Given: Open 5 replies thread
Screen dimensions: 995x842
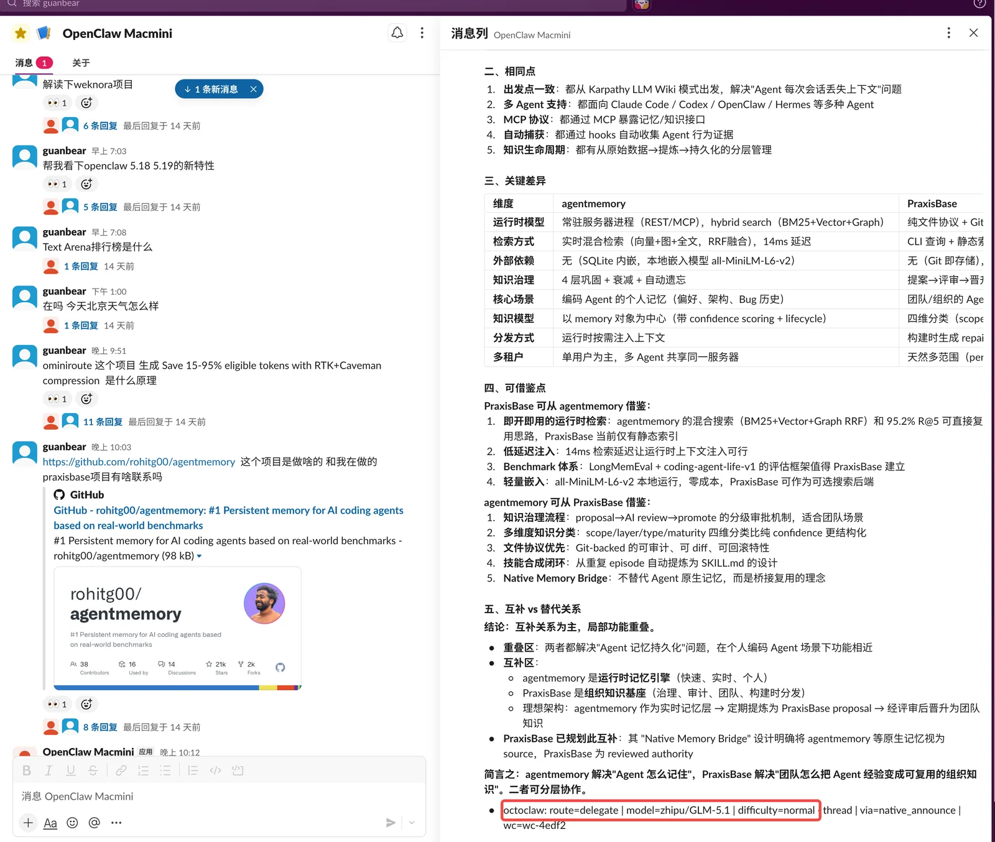Looking at the screenshot, I should click(x=100, y=207).
